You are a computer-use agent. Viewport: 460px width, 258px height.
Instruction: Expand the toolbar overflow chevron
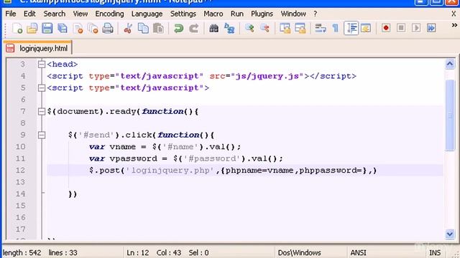pyautogui.click(x=454, y=25)
